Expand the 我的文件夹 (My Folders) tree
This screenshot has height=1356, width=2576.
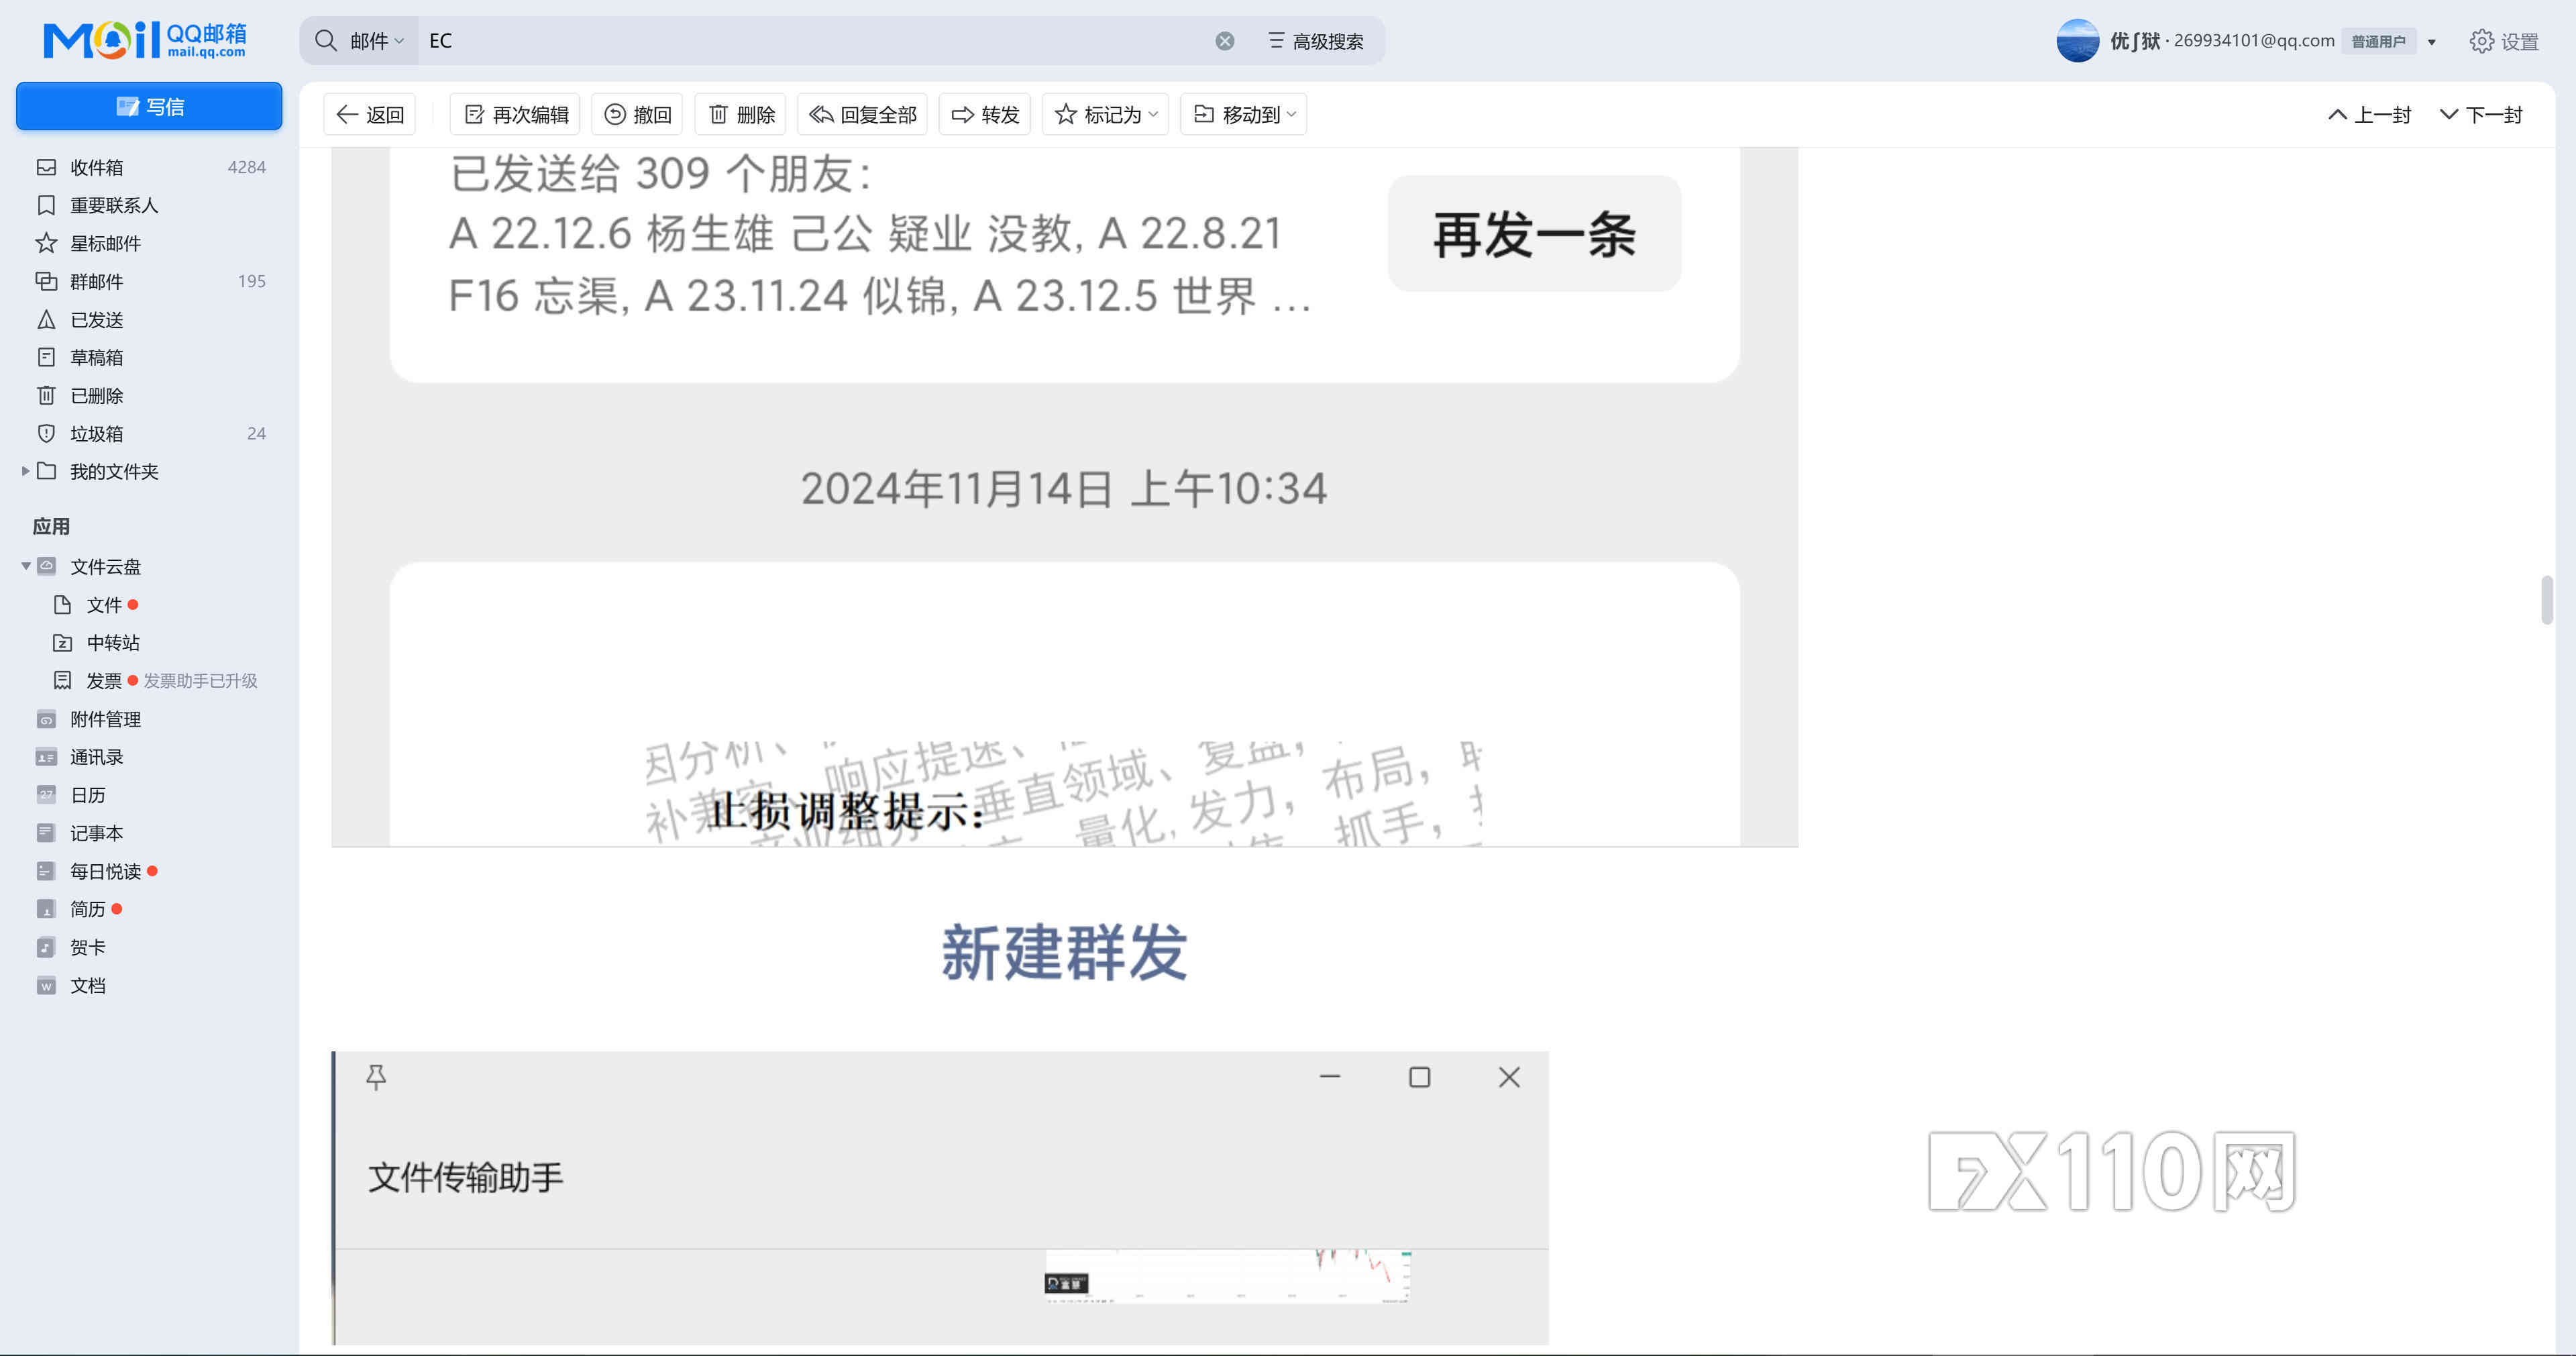(25, 471)
